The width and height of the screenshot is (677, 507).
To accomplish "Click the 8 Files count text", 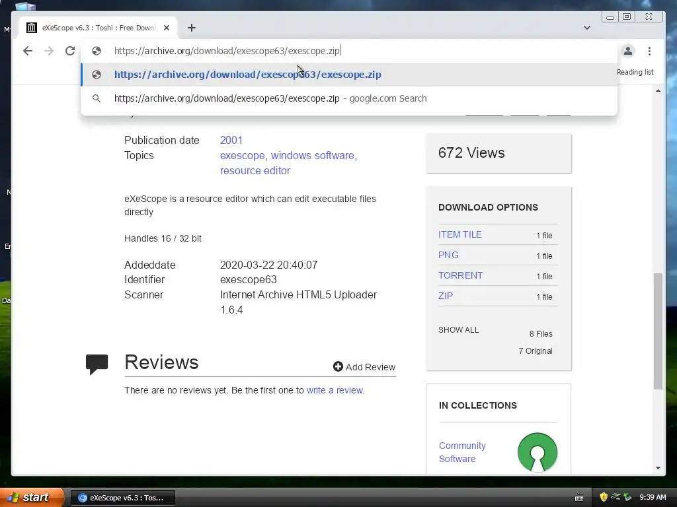I will click(541, 333).
